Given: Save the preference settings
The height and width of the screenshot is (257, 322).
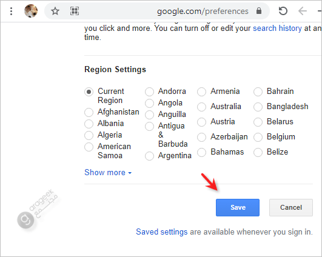Looking at the screenshot, I should (x=238, y=207).
